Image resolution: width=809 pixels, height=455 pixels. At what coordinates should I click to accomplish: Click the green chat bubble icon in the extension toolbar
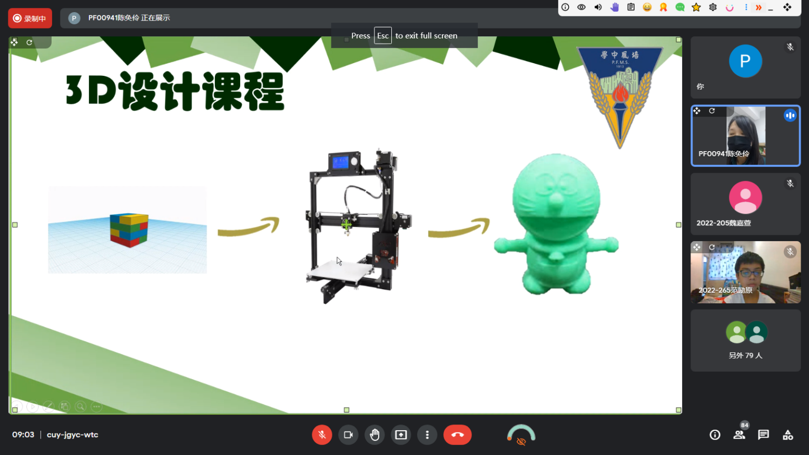[680, 7]
